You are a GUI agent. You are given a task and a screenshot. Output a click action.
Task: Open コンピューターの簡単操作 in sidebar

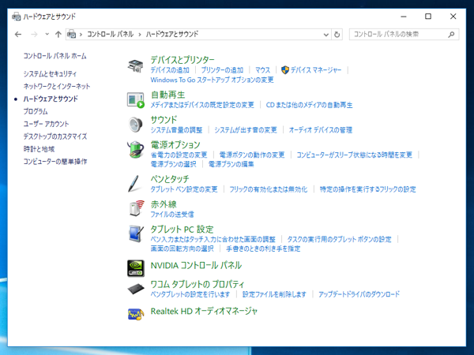pyautogui.click(x=55, y=162)
